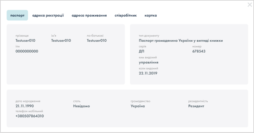Switch to the паспорт tab
The image size is (254, 133).
click(17, 15)
